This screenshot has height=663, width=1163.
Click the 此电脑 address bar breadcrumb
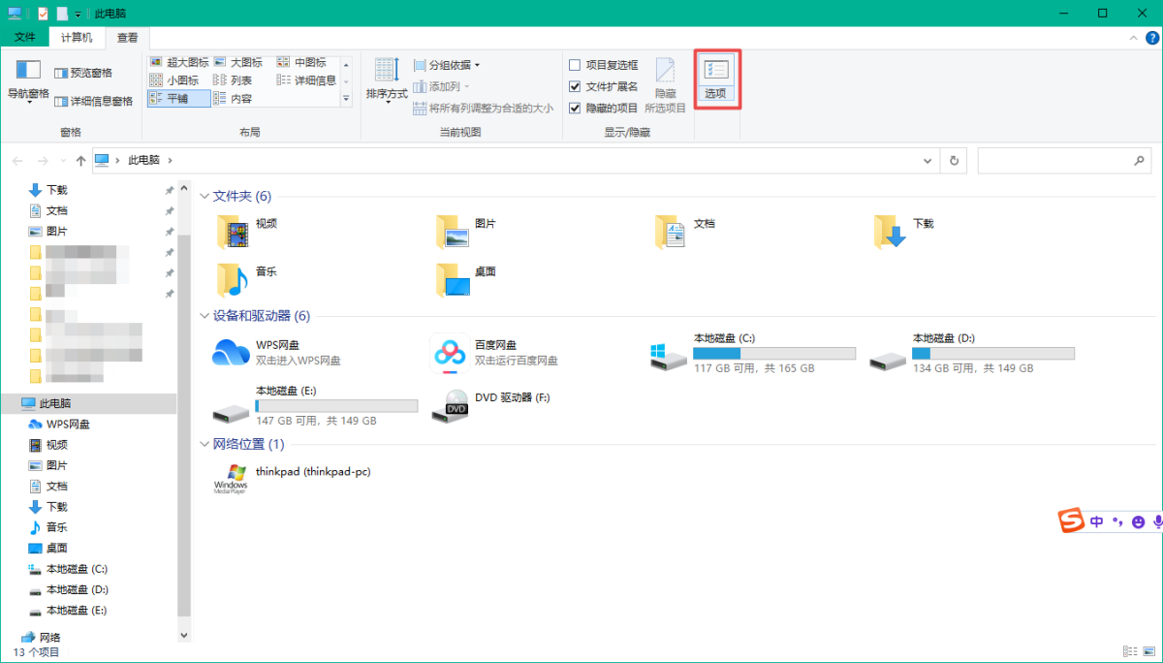coord(143,160)
